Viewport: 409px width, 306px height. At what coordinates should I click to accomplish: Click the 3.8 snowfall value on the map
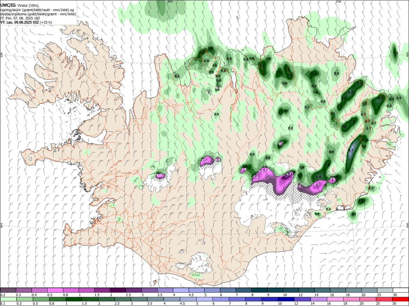pyautogui.click(x=289, y=174)
